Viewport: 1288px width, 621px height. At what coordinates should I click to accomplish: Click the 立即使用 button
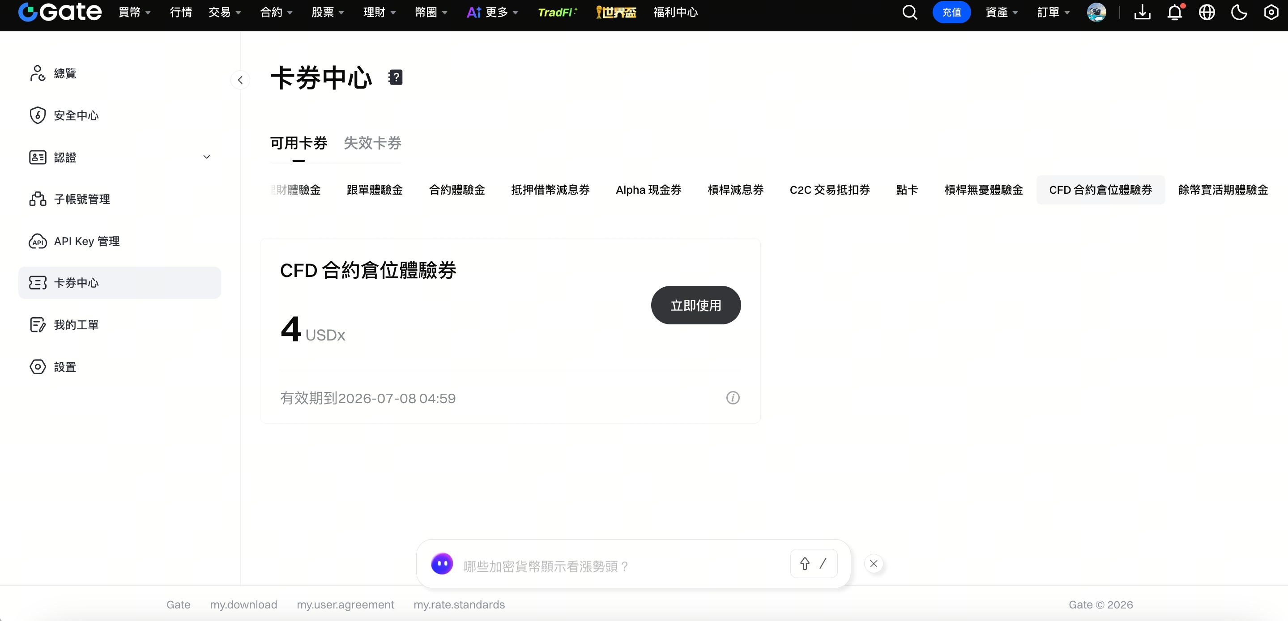click(x=695, y=305)
